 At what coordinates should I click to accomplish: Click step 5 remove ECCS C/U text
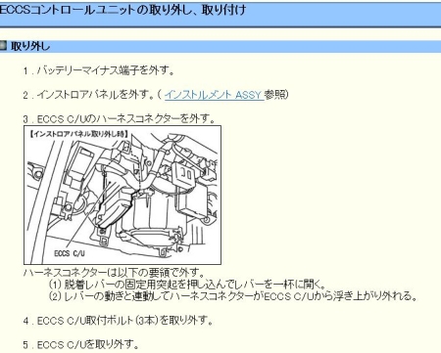tap(80, 344)
